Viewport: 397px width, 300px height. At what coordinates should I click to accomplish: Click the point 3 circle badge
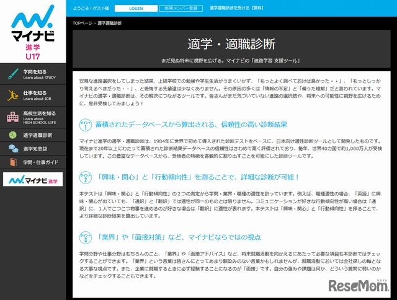tap(86, 237)
